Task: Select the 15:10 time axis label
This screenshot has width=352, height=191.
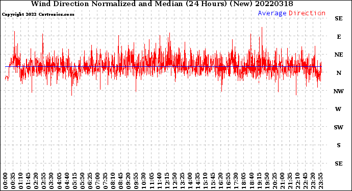Action: tap(205, 181)
